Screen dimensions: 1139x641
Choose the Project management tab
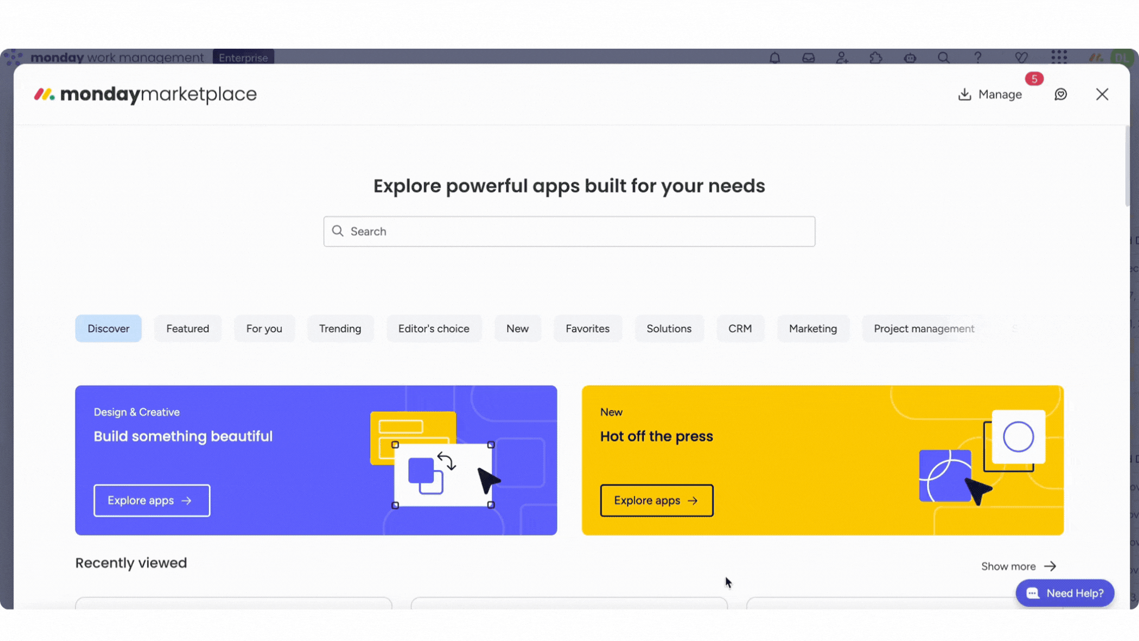pyautogui.click(x=924, y=329)
